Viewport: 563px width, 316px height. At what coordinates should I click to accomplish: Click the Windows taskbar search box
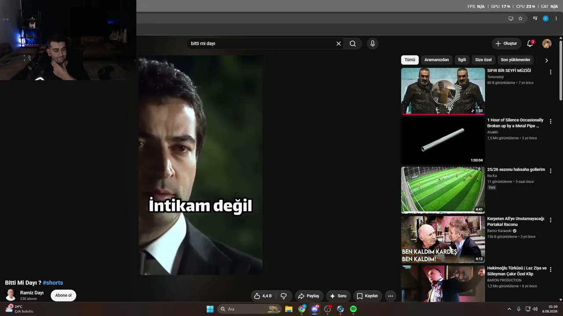click(x=249, y=309)
